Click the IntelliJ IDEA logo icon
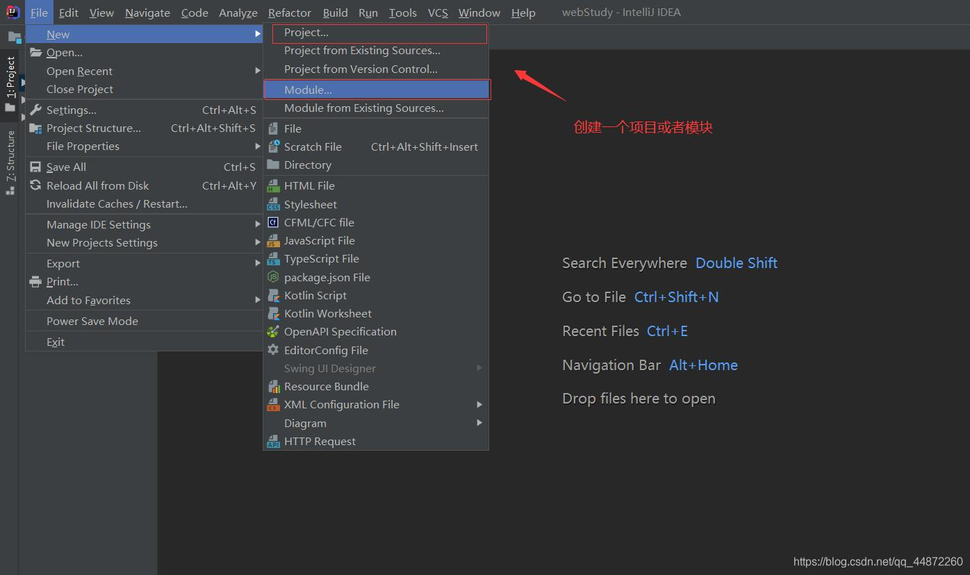This screenshot has height=575, width=970. point(13,12)
